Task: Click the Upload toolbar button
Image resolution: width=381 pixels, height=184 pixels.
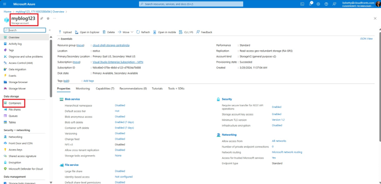Action: pos(65,32)
